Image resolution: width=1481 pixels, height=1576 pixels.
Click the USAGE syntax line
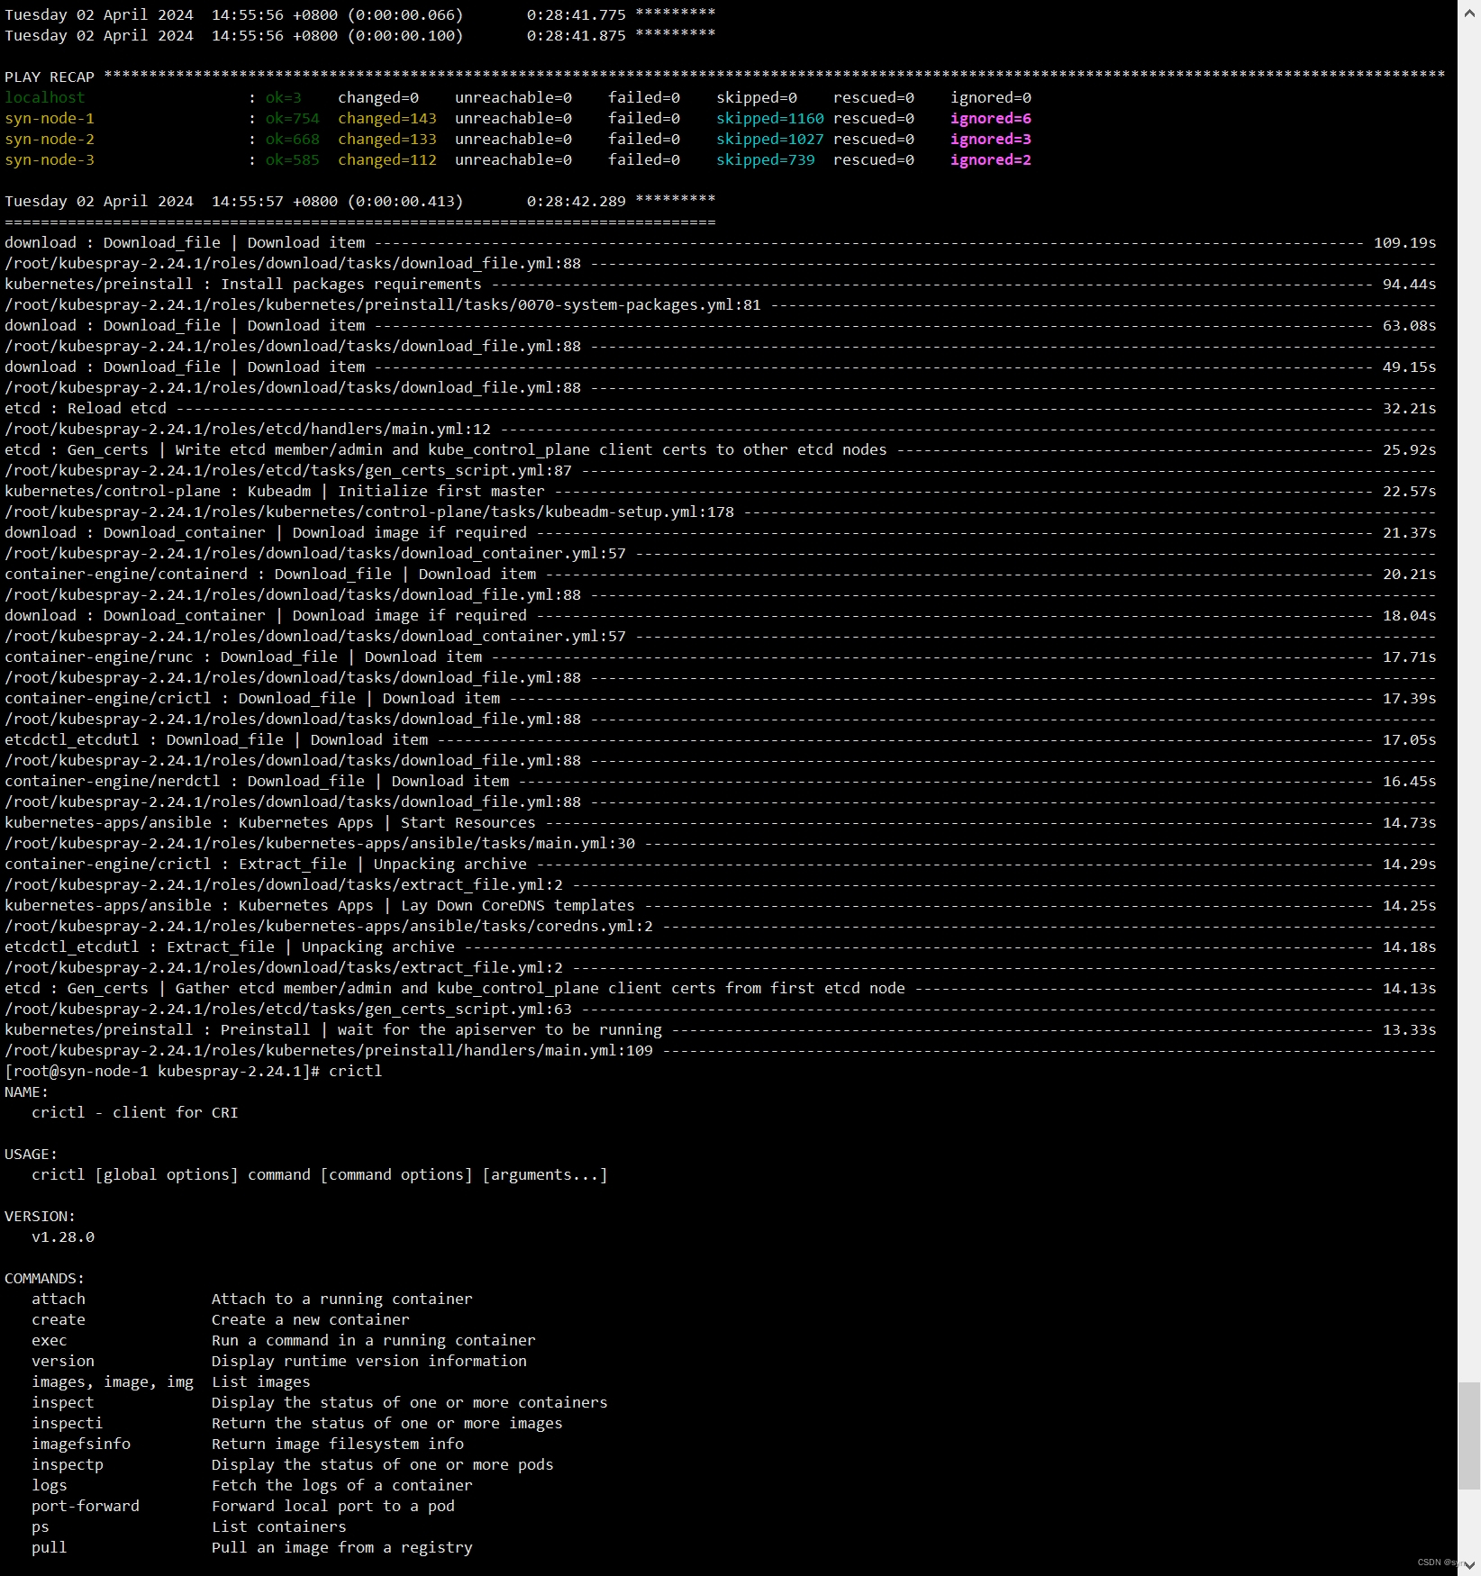pos(320,1174)
